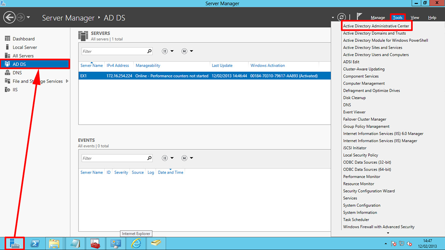Screen dimensions: 445x250
Task: Sort events by Source column
Action: (138, 172)
